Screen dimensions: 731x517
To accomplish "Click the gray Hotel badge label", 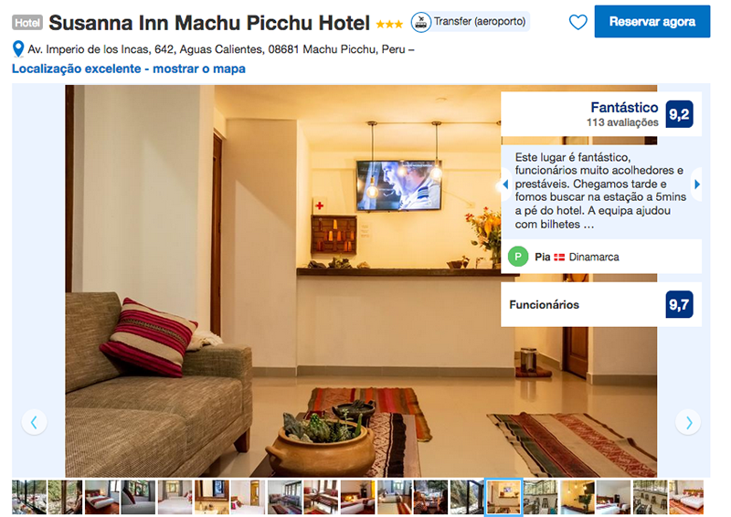I will (27, 22).
